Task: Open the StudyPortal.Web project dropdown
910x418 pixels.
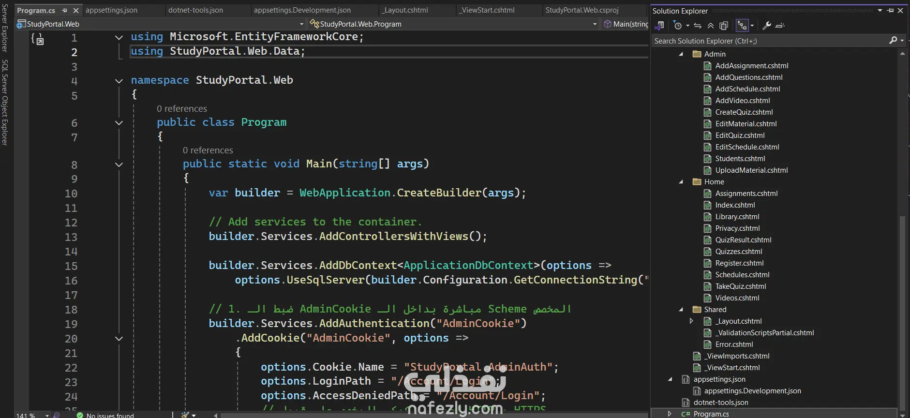Action: (301, 24)
